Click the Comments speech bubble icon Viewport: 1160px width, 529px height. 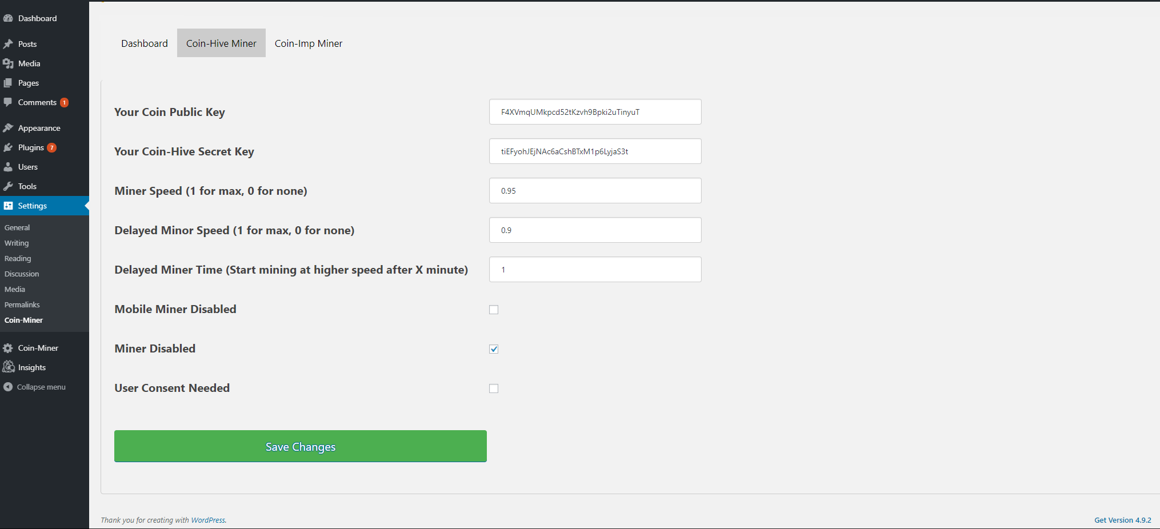coord(8,102)
